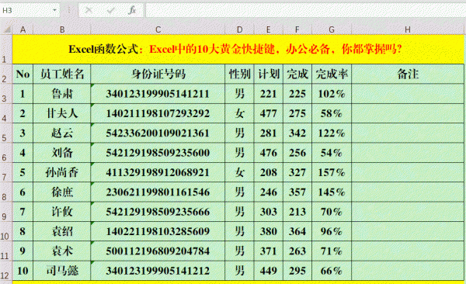
Task: Select plan value cell 477
Action: tap(269, 113)
